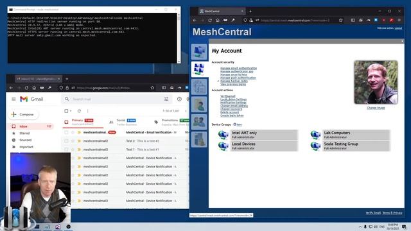Click View previous logins link
Viewport: 411px width, 231px height.
pyautogui.click(x=233, y=84)
